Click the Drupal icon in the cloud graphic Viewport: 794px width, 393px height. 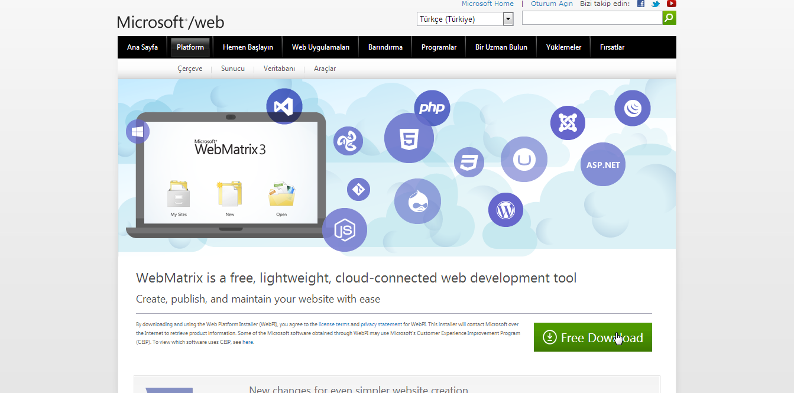pos(417,202)
